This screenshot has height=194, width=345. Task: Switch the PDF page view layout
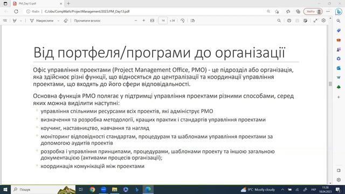192,20
